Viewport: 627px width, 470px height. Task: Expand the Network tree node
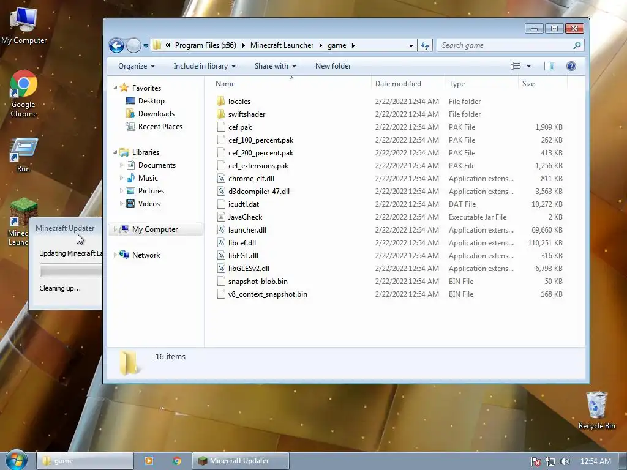115,255
